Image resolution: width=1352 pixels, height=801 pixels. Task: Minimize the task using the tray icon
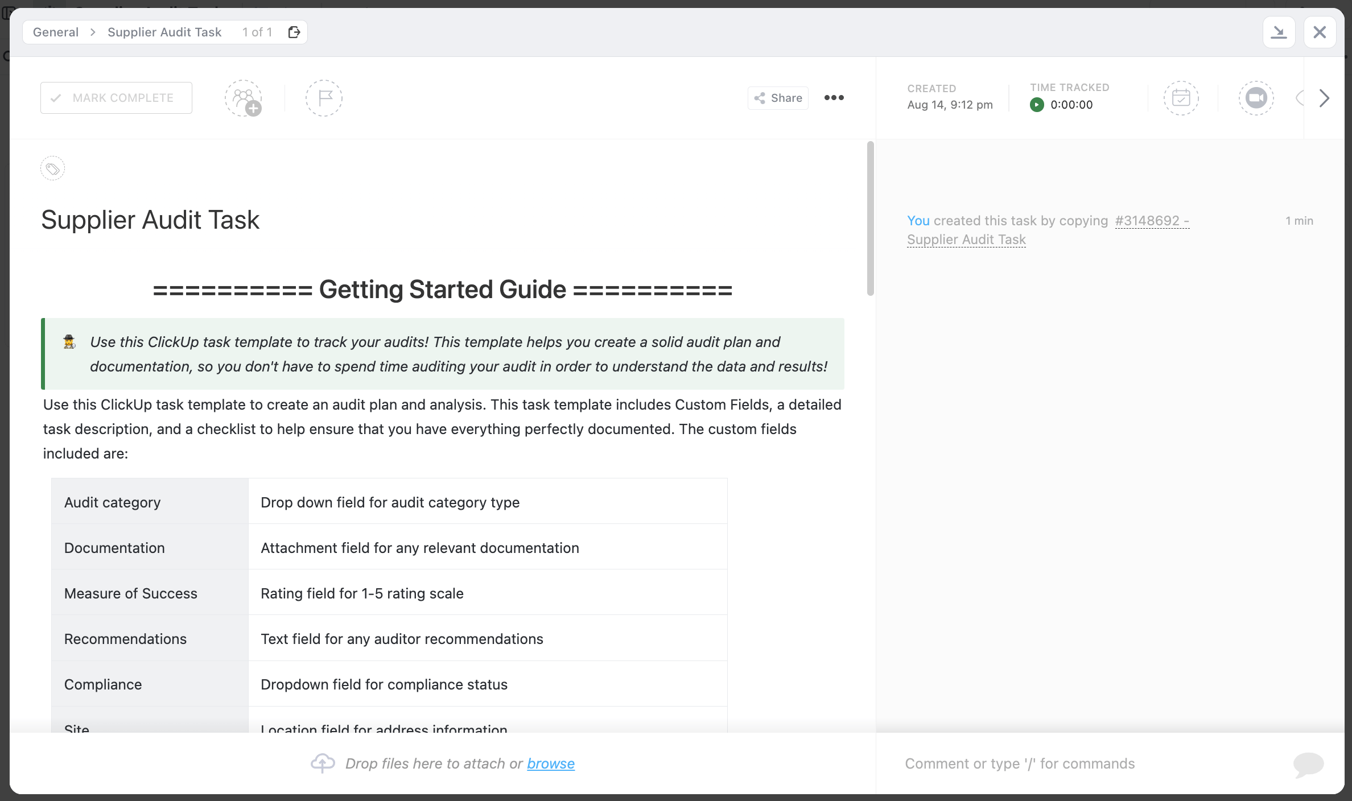[x=1279, y=32]
